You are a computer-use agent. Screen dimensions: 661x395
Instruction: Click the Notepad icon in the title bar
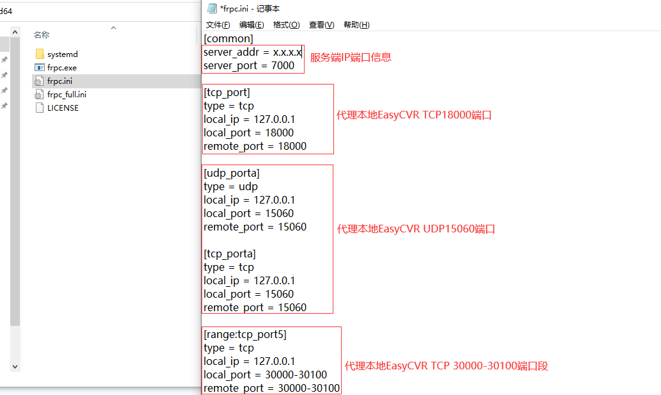(212, 8)
